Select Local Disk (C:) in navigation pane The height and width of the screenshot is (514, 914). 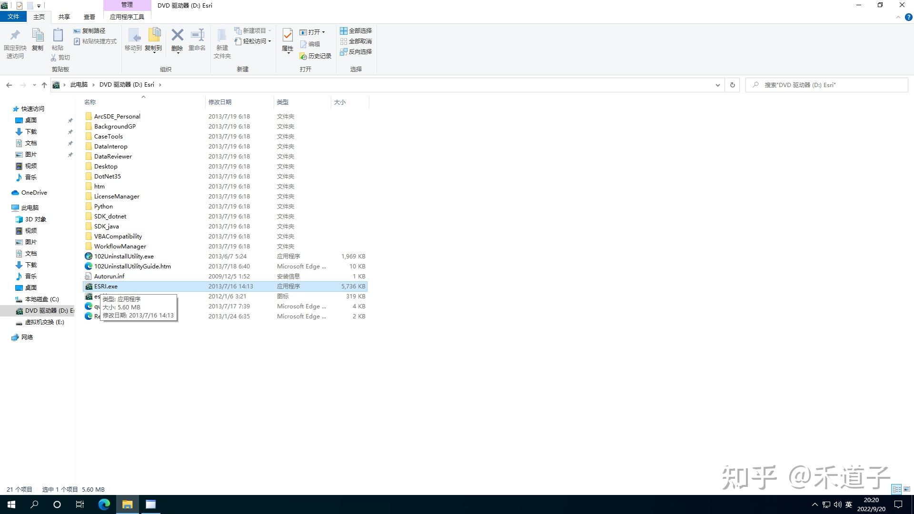pyautogui.click(x=42, y=299)
